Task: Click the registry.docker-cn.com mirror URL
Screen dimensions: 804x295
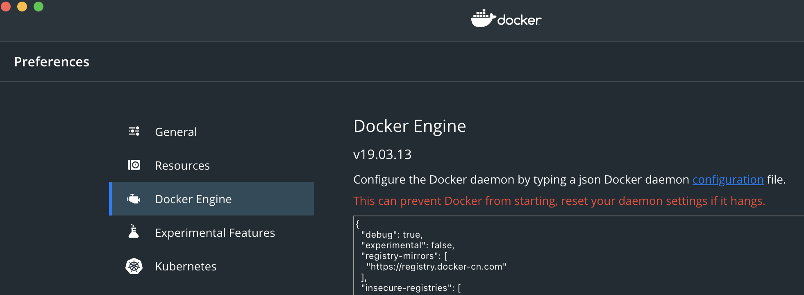Action: (436, 266)
